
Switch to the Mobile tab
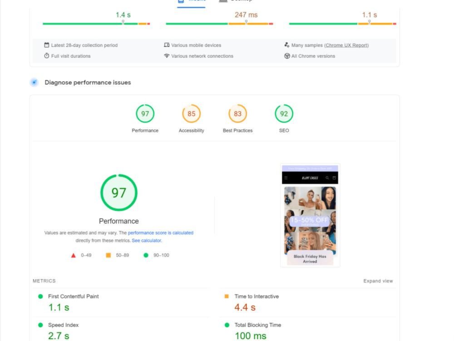(192, 1)
